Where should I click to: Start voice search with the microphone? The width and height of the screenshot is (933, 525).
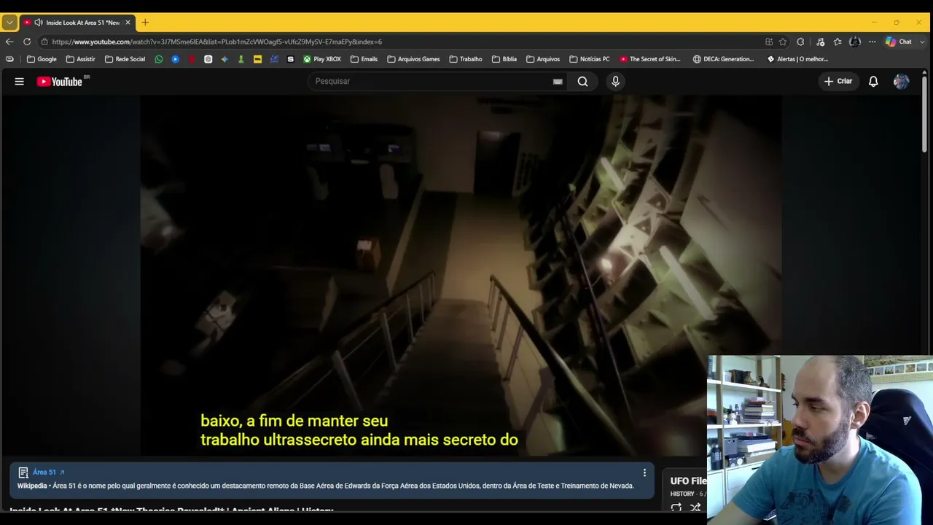[615, 82]
